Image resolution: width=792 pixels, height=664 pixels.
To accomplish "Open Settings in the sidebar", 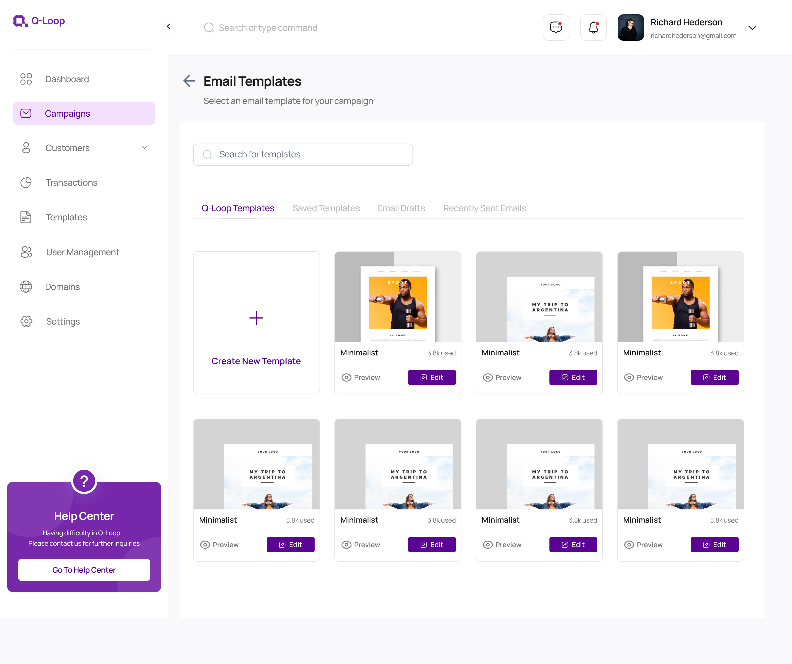I will click(x=84, y=322).
